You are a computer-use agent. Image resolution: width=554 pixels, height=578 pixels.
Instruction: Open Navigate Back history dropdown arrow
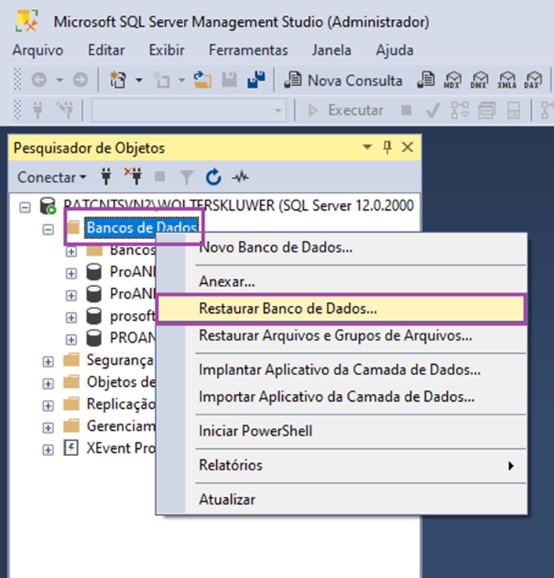coord(59,79)
